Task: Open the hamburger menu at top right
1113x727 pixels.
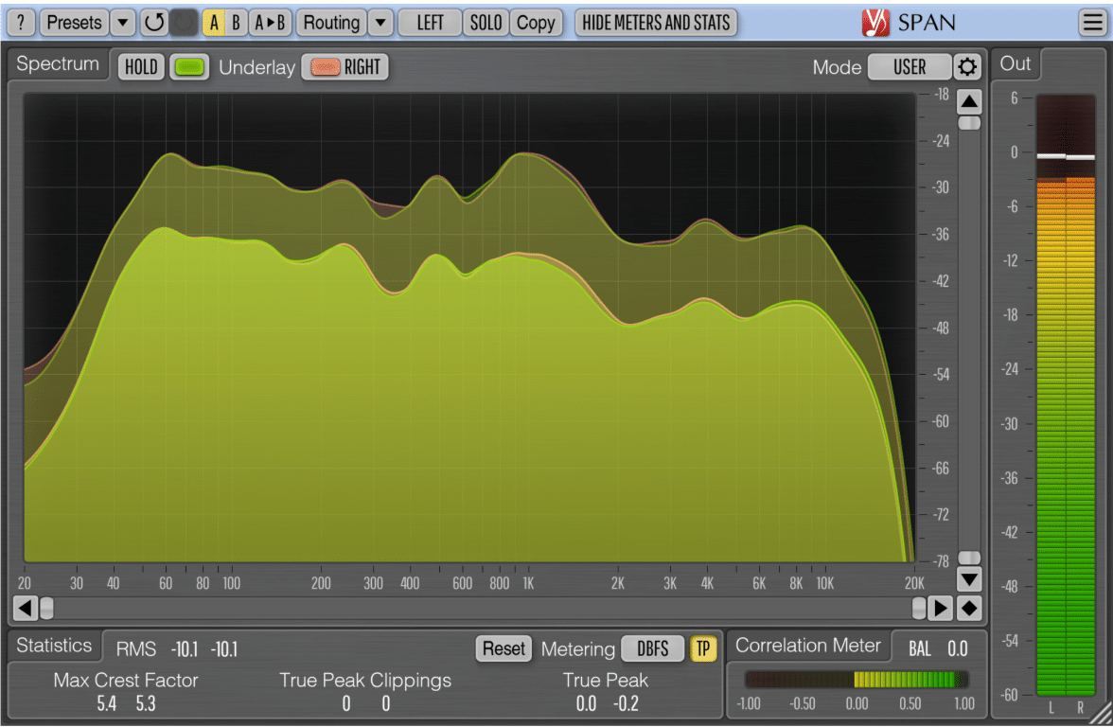Action: click(x=1091, y=23)
